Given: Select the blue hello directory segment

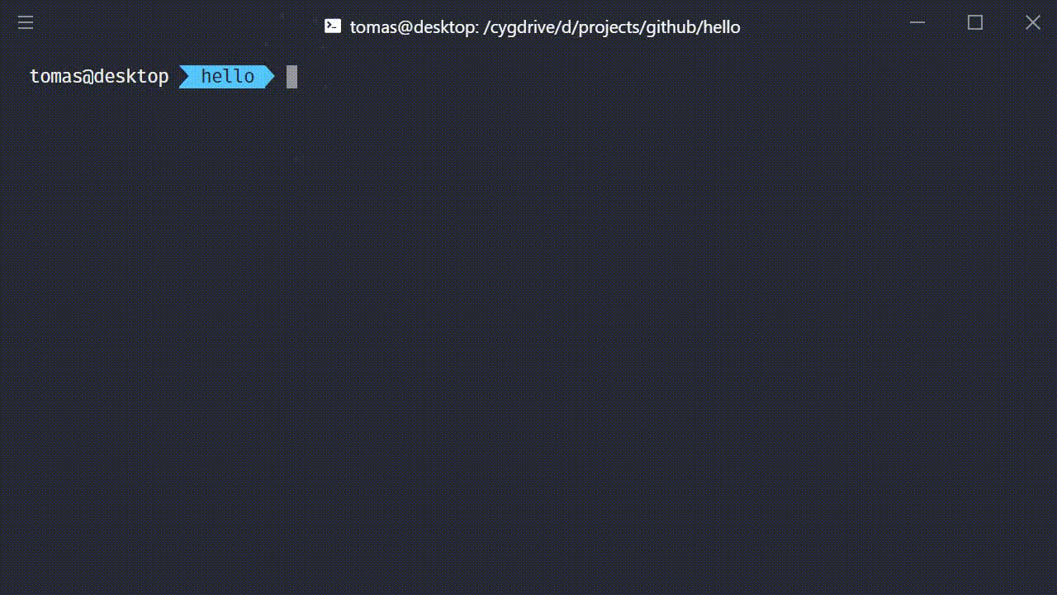Looking at the screenshot, I should coord(227,77).
